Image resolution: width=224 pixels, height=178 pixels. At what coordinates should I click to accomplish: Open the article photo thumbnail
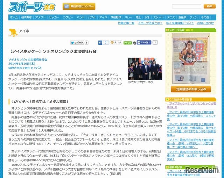[x=145, y=69]
